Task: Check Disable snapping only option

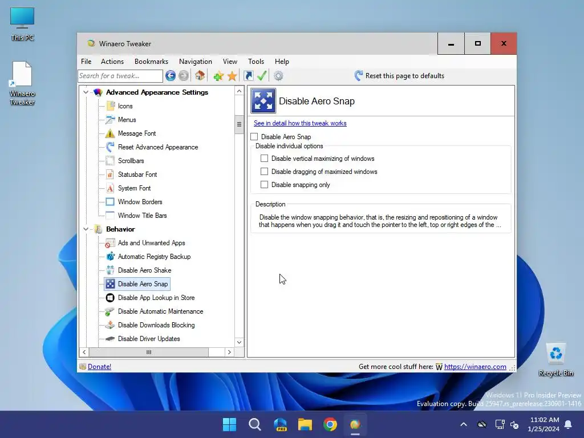Action: (264, 184)
